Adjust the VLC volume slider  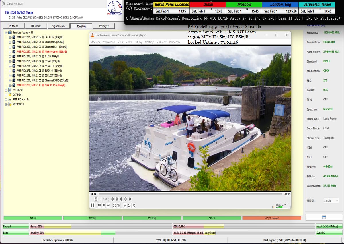pos(282,206)
